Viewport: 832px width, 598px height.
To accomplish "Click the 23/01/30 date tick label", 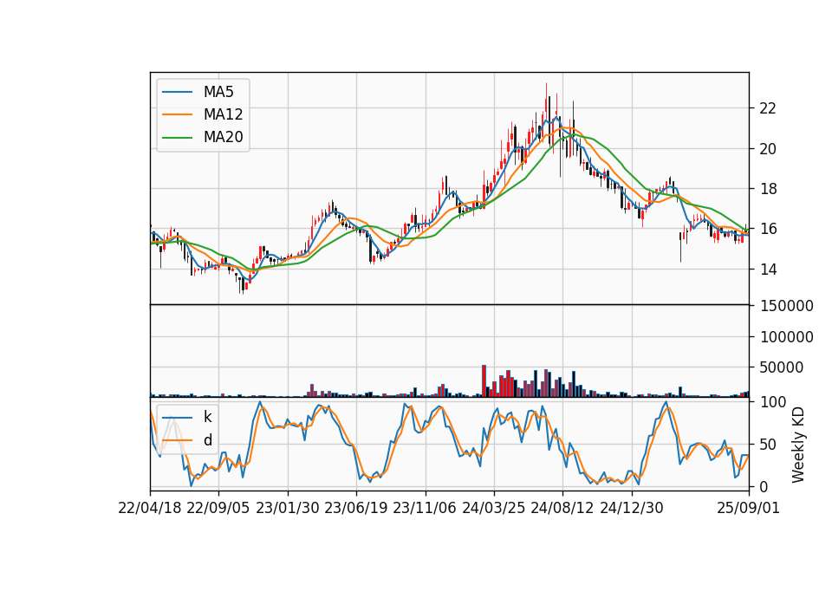I will (287, 509).
